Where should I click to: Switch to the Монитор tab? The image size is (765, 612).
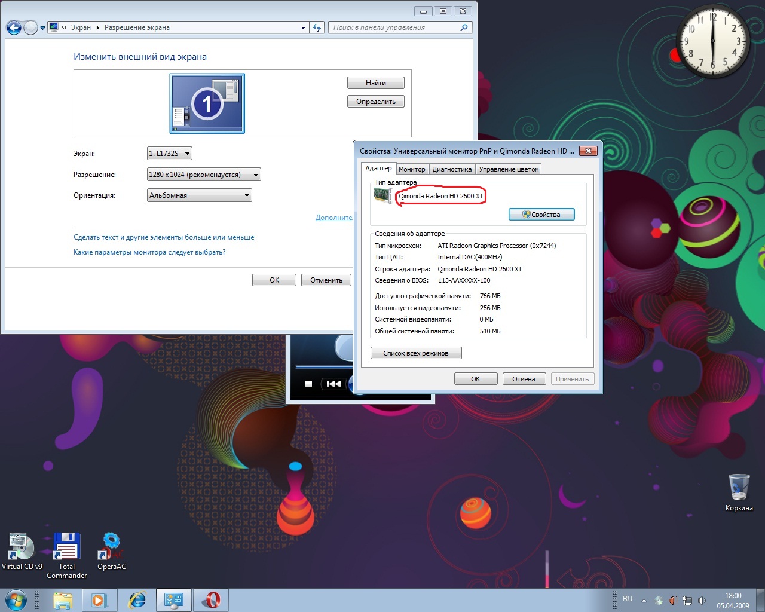pyautogui.click(x=412, y=169)
